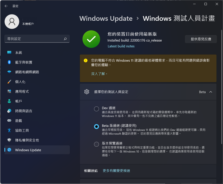Maximize the Settings window
Image resolution: width=223 pixels, height=184 pixels.
pos(206,4)
